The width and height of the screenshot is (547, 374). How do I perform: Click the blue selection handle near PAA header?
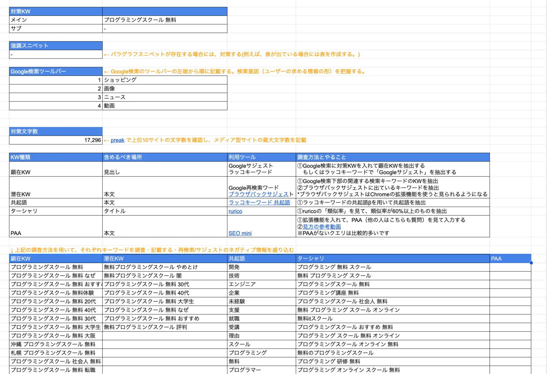[531, 263]
